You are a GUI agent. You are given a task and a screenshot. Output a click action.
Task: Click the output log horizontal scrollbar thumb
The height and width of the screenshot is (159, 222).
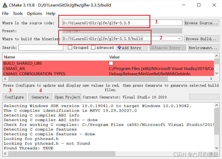tap(62, 154)
